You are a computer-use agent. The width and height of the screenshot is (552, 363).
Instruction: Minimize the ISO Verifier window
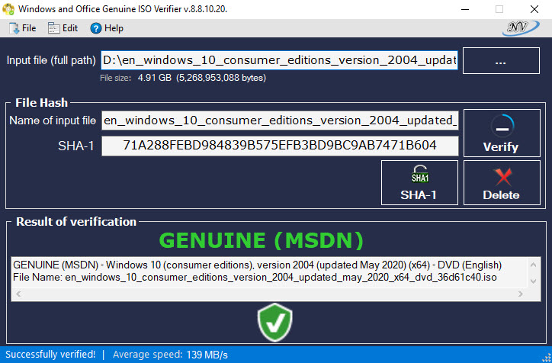(x=465, y=9)
